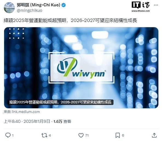Click the blue verified badge
This screenshot has width=163, height=141.
click(x=63, y=5)
